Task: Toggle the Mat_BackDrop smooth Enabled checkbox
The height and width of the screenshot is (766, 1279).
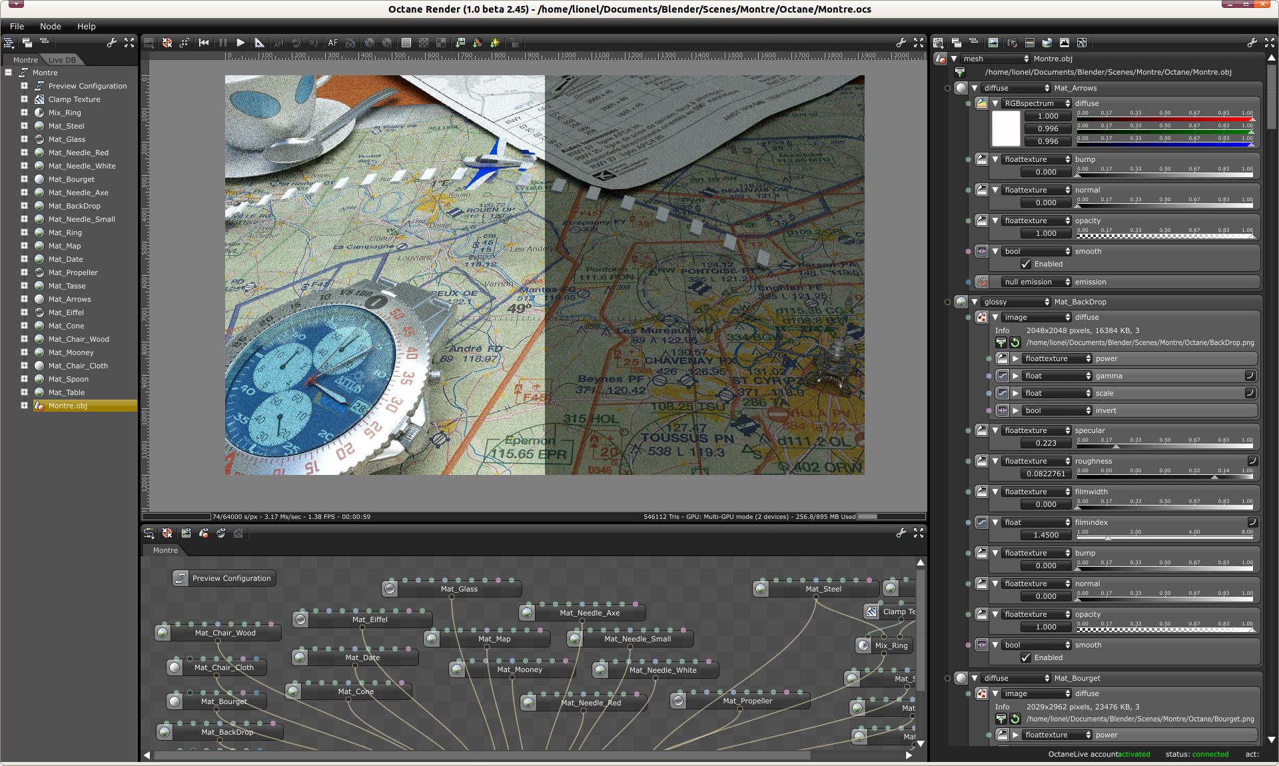Action: point(1026,657)
